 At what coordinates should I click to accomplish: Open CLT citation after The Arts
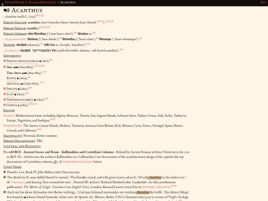44,72
